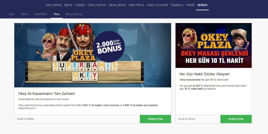Screen dimensions: 268x134
Task: Select the TOMBALA menu item
Action: tap(177, 5)
